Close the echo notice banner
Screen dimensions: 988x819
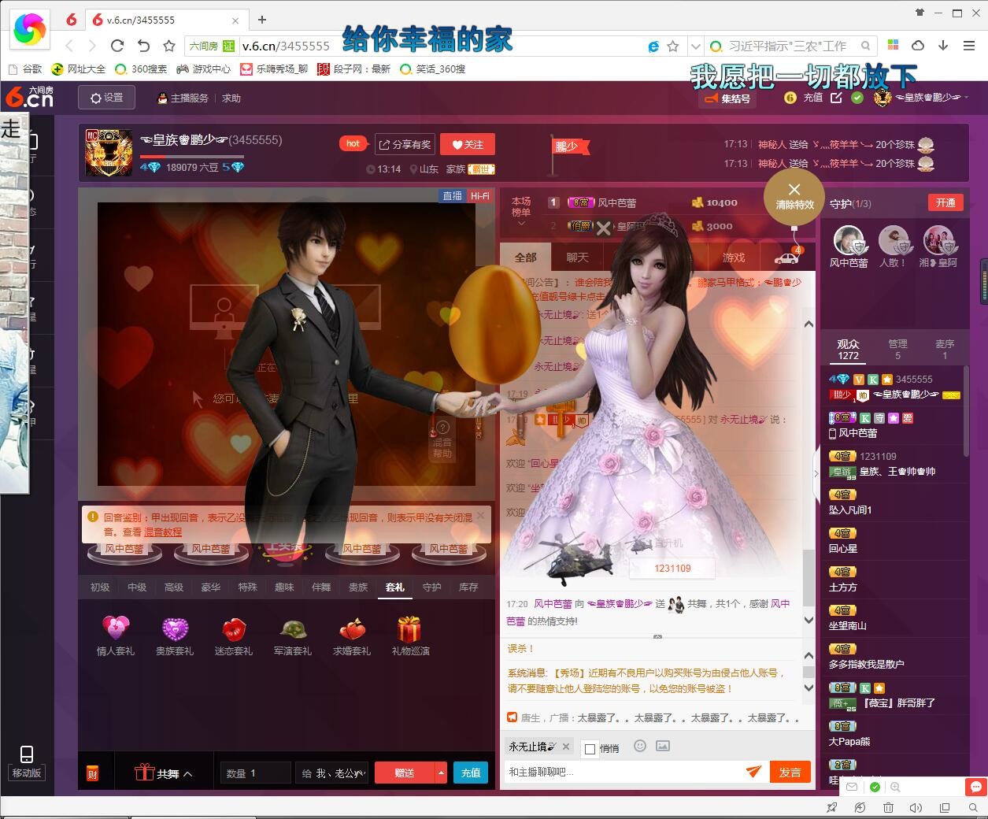[481, 516]
